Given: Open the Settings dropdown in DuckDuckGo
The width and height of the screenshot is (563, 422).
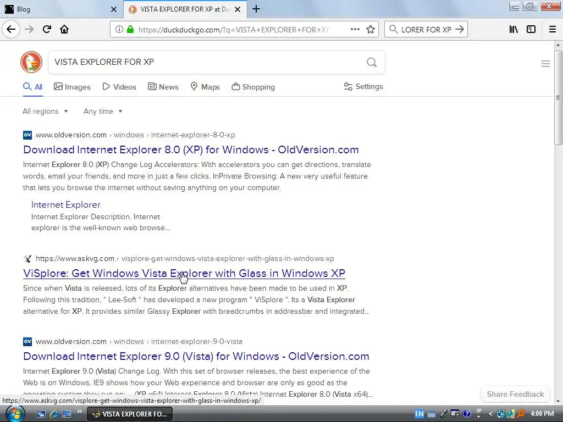Looking at the screenshot, I should (363, 86).
